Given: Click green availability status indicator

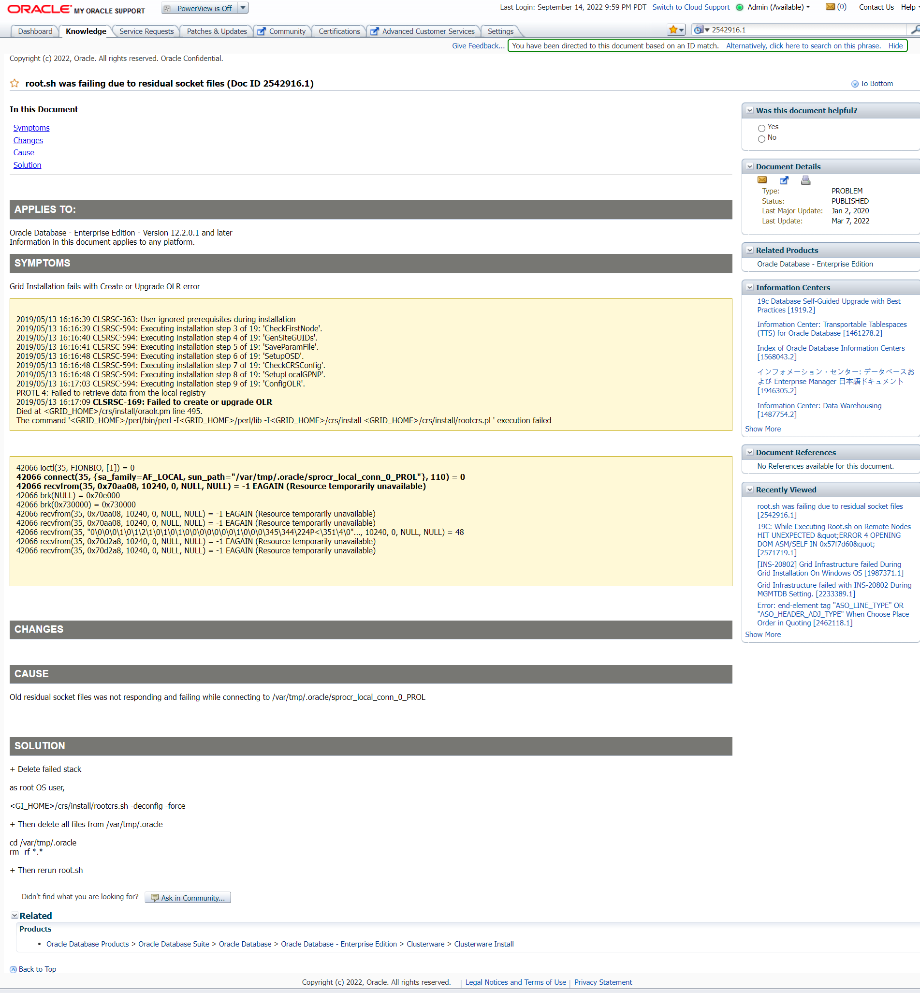Looking at the screenshot, I should tap(740, 7).
